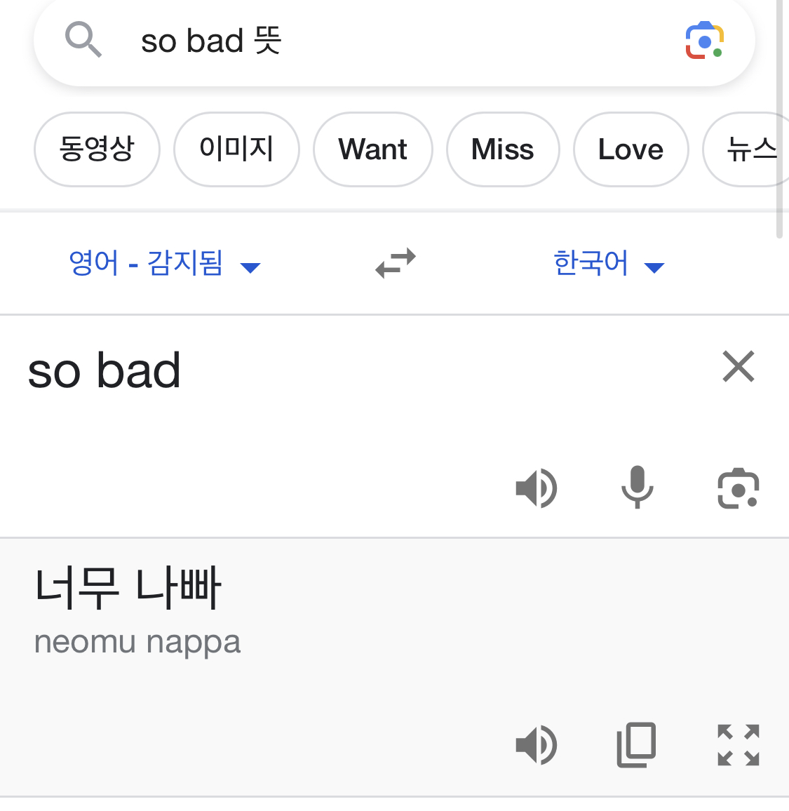Switch to the 동영상 results filter
Image resolution: width=789 pixels, height=811 pixels.
(x=97, y=149)
